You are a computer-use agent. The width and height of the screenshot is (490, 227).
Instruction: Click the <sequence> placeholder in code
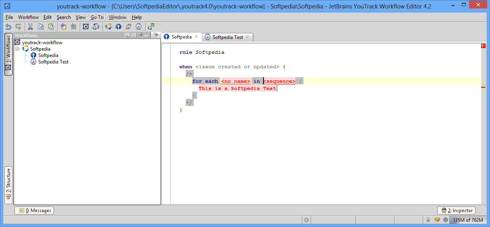[279, 81]
